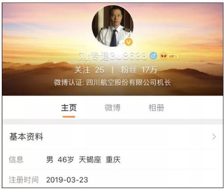The width and height of the screenshot is (224, 189).
Task: Click the 重庆 location text
Action: pyautogui.click(x=113, y=160)
